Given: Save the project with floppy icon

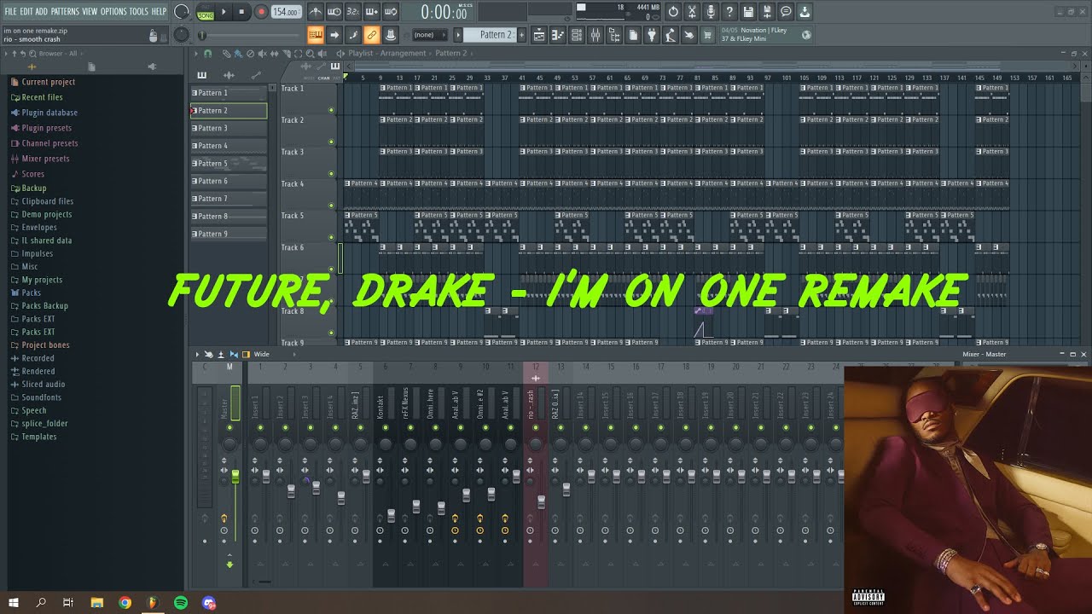Looking at the screenshot, I should pos(748,12).
